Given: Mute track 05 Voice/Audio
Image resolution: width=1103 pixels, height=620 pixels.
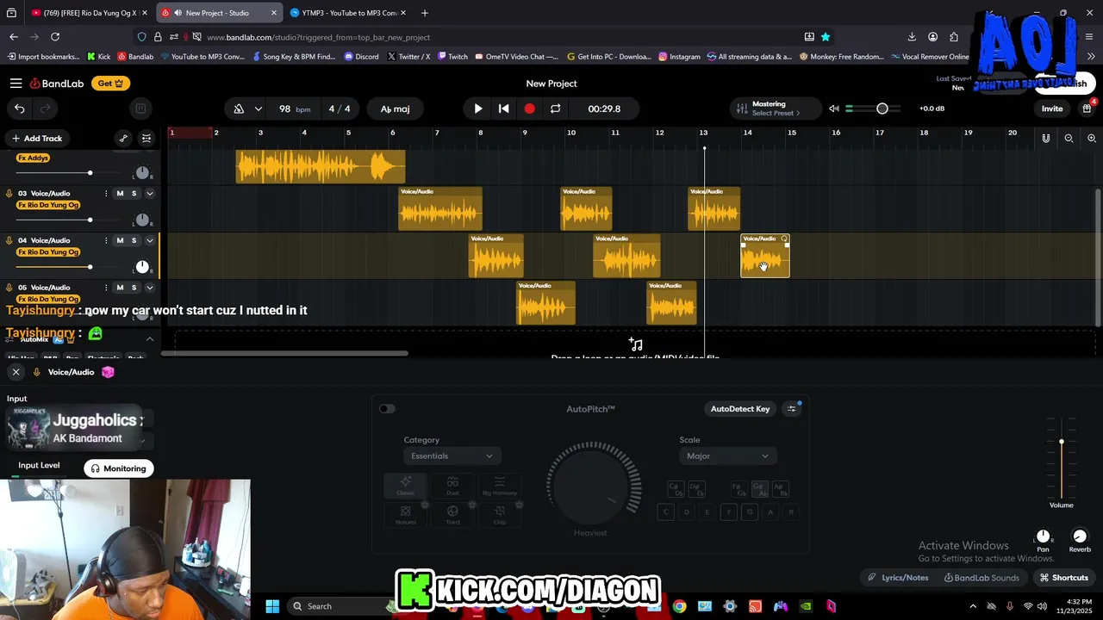Looking at the screenshot, I should (x=120, y=288).
